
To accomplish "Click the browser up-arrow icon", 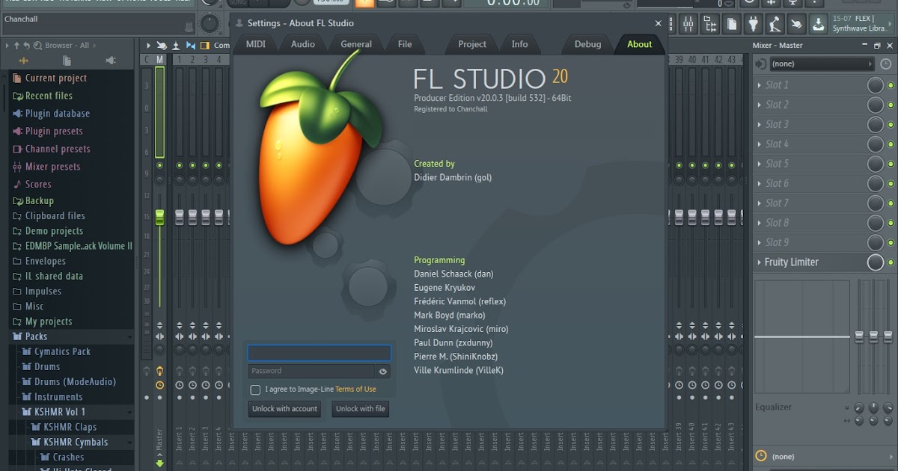I will (16, 46).
